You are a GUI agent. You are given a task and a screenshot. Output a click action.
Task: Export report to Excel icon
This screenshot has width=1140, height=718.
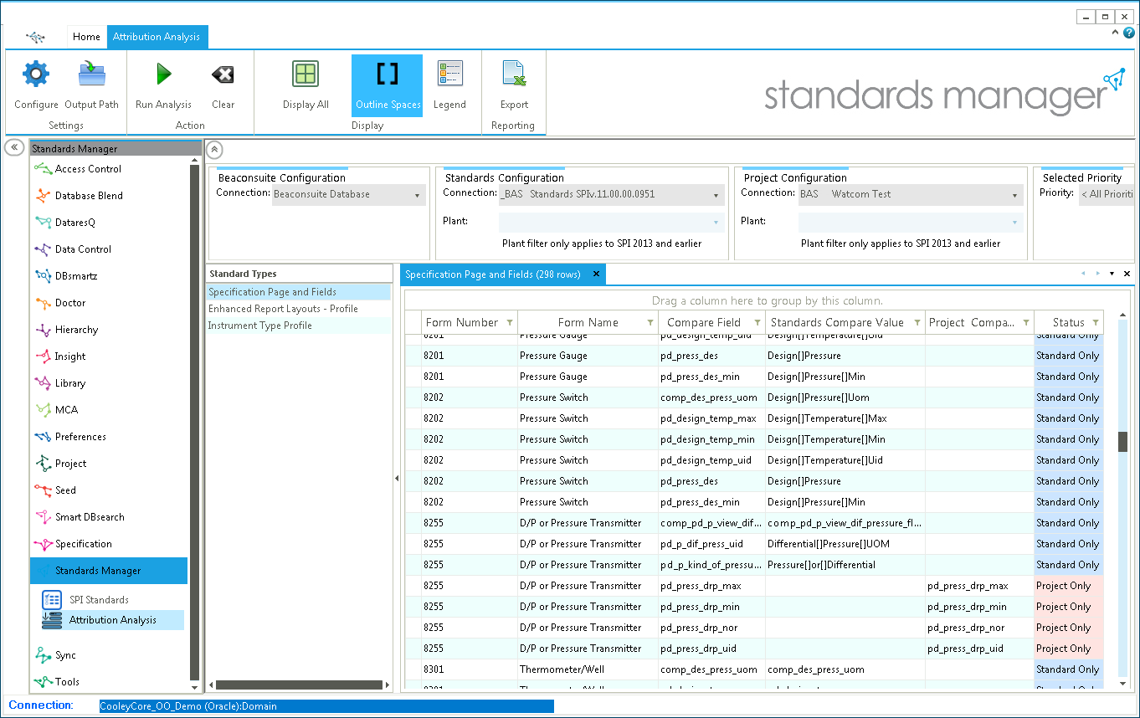click(514, 74)
